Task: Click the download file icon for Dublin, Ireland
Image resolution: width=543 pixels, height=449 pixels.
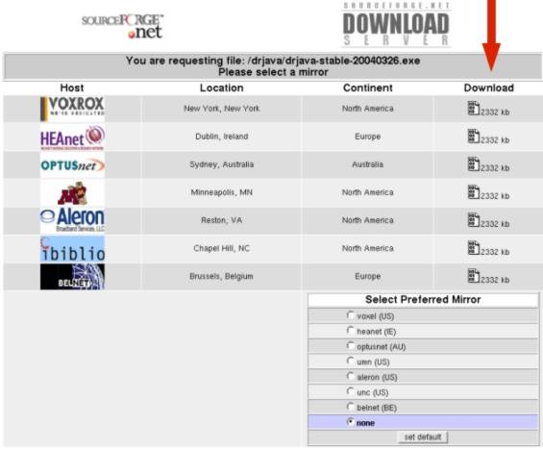Action: (x=474, y=137)
